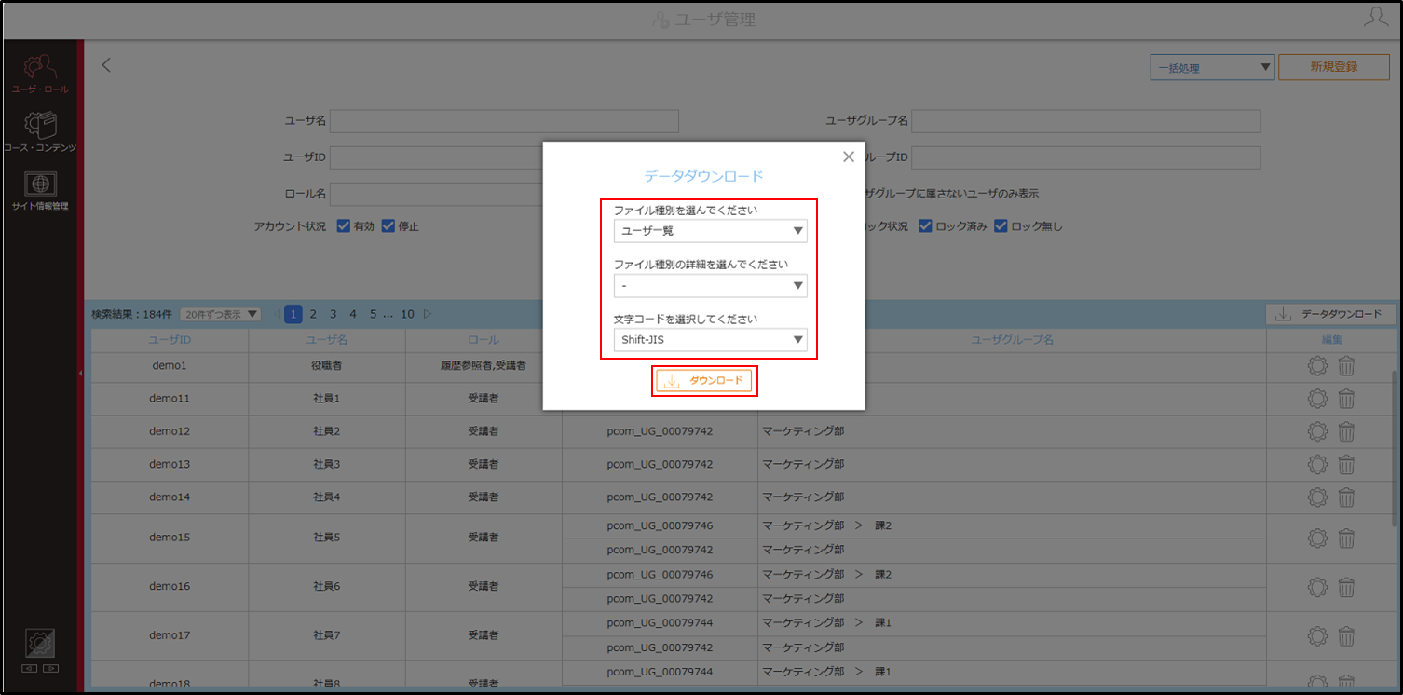Open the ファイル種別の詳細 dropdown
The height and width of the screenshot is (695, 1403).
pos(710,285)
